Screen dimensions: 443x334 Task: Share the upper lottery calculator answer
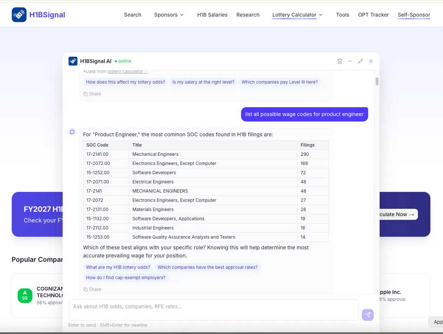tap(92, 94)
